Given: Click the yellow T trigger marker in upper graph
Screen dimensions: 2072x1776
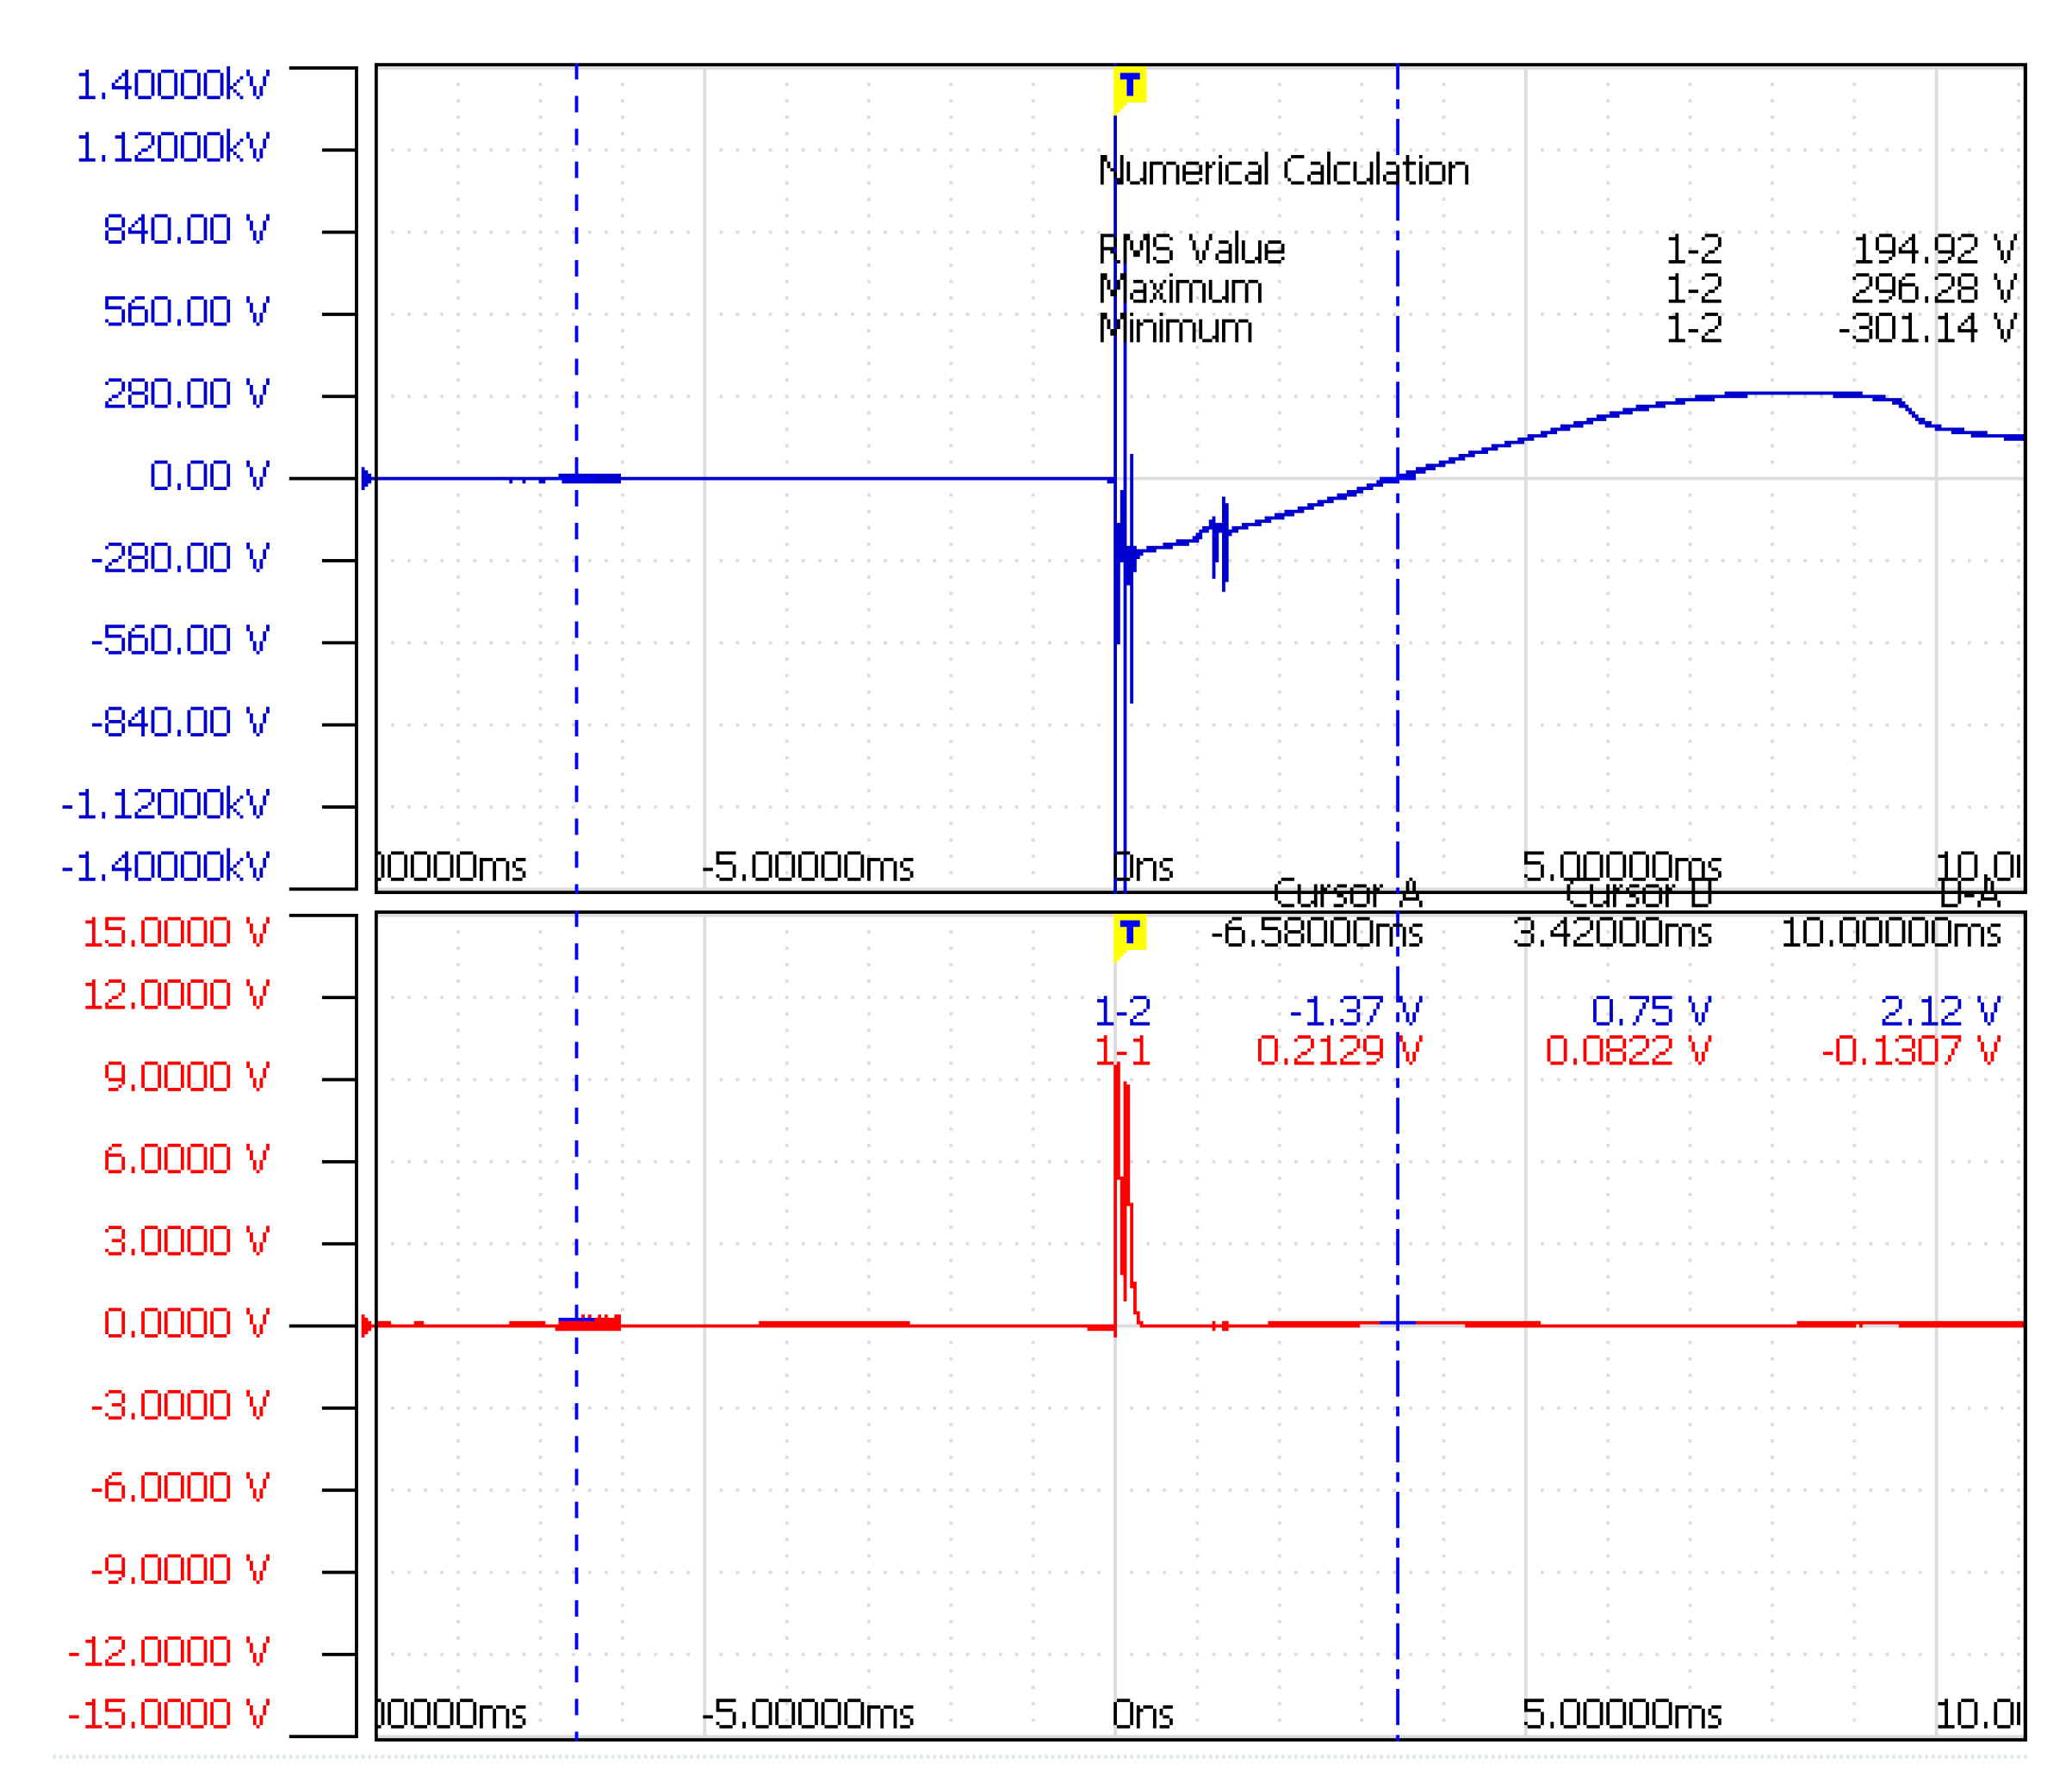Looking at the screenshot, I should [1129, 85].
